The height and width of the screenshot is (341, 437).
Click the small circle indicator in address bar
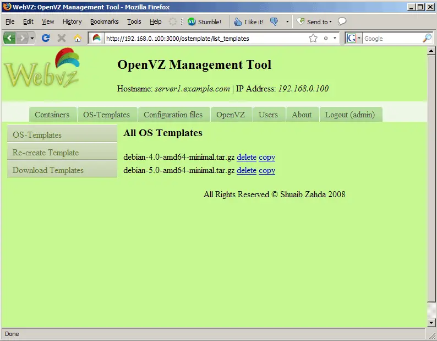coord(325,38)
